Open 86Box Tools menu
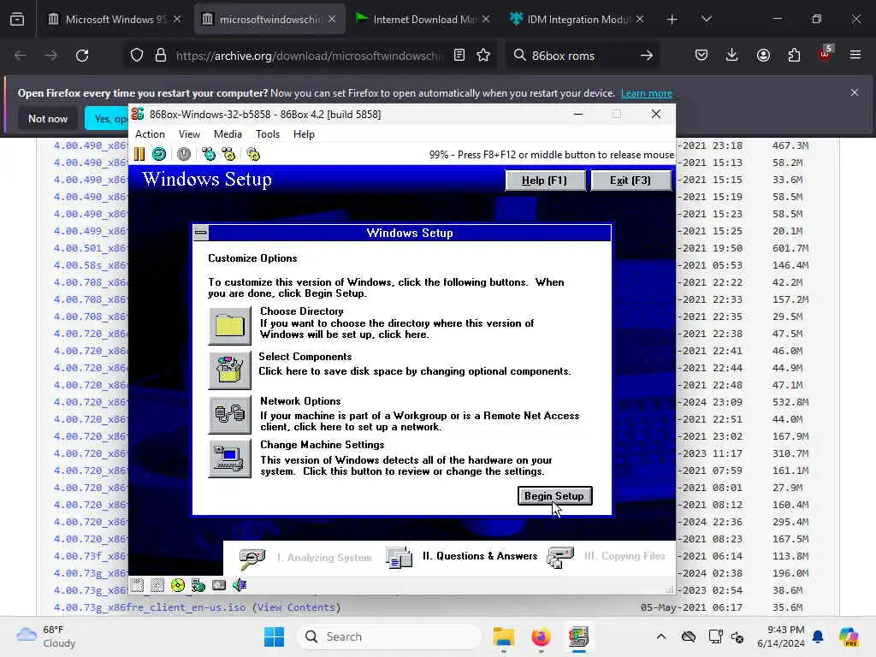The height and width of the screenshot is (657, 876). [x=268, y=134]
